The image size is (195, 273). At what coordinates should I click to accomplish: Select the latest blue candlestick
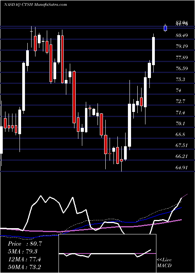point(165,28)
